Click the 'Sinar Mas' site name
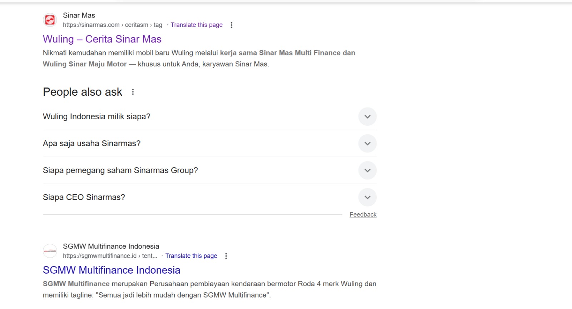The height and width of the screenshot is (309, 572). [x=79, y=15]
